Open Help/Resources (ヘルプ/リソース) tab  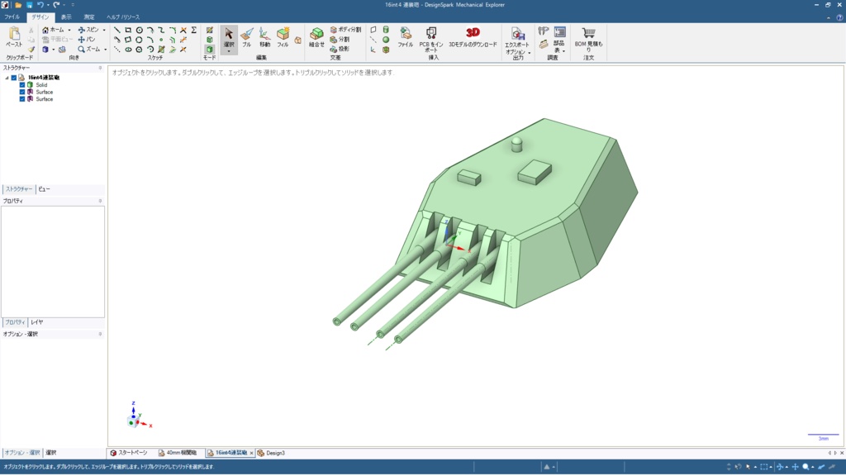point(123,17)
